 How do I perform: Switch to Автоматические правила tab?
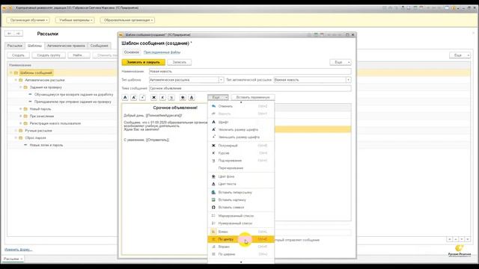coord(66,46)
